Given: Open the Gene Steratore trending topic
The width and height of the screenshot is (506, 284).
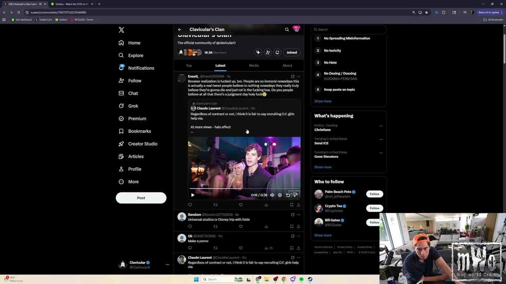Looking at the screenshot, I should click(326, 157).
